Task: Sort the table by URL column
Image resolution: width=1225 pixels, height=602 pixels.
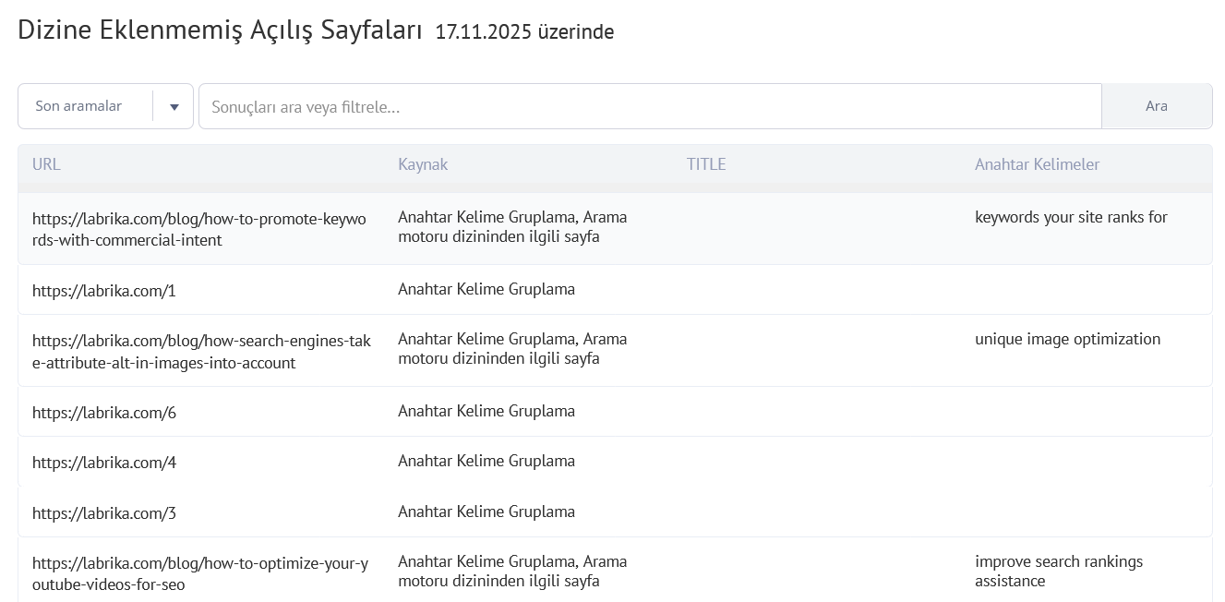Action: tap(46, 163)
